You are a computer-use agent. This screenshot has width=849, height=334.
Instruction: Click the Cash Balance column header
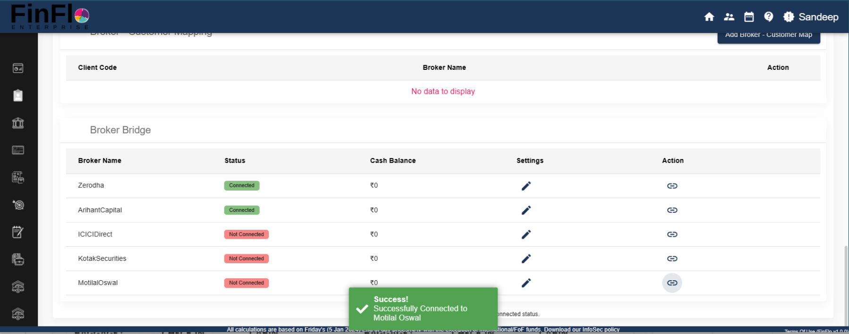(x=393, y=161)
